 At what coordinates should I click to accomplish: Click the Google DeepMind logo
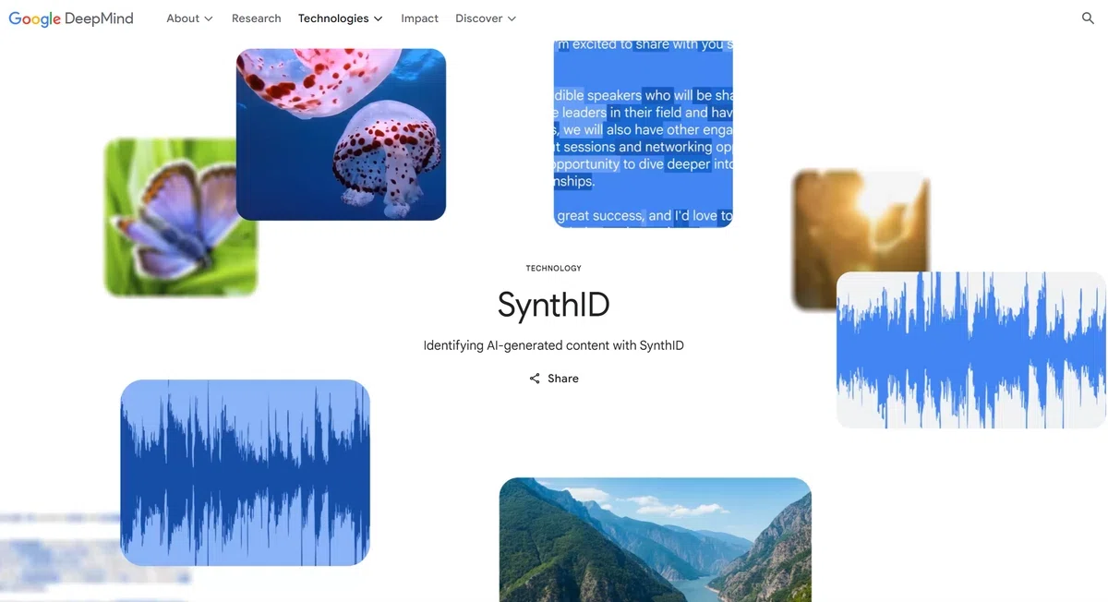pyautogui.click(x=71, y=18)
